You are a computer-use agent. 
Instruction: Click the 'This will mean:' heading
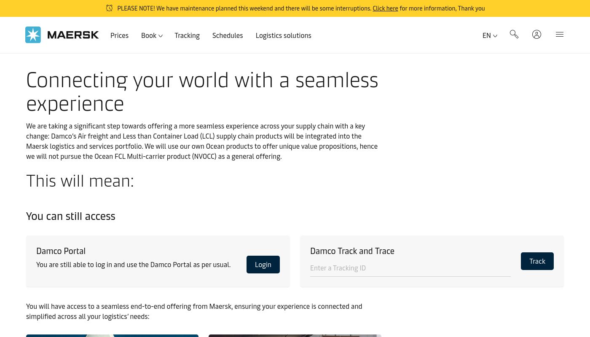tap(80, 181)
